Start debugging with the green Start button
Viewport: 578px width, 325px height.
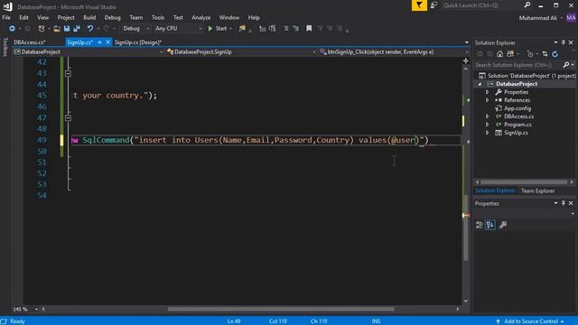(x=218, y=28)
